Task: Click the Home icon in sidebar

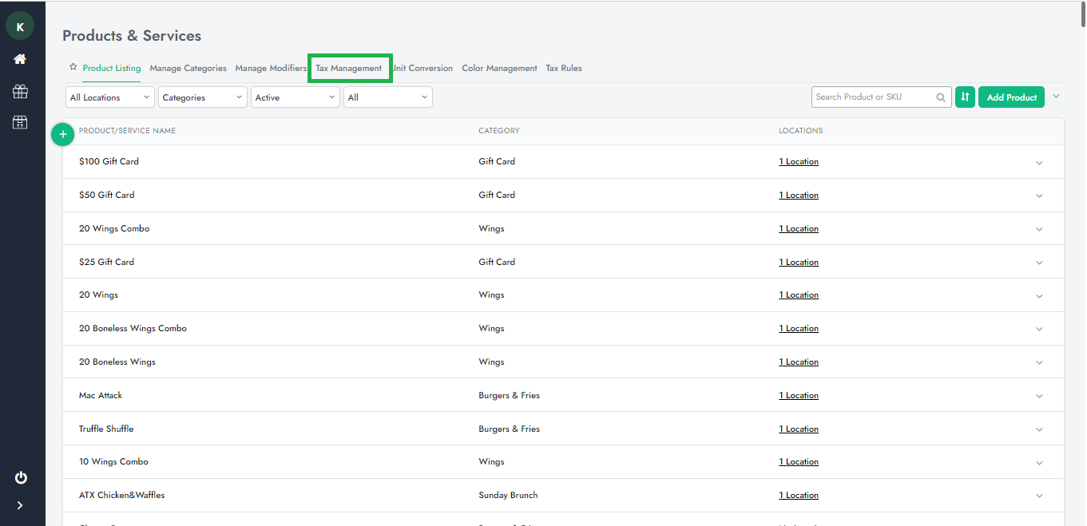Action: pos(20,60)
